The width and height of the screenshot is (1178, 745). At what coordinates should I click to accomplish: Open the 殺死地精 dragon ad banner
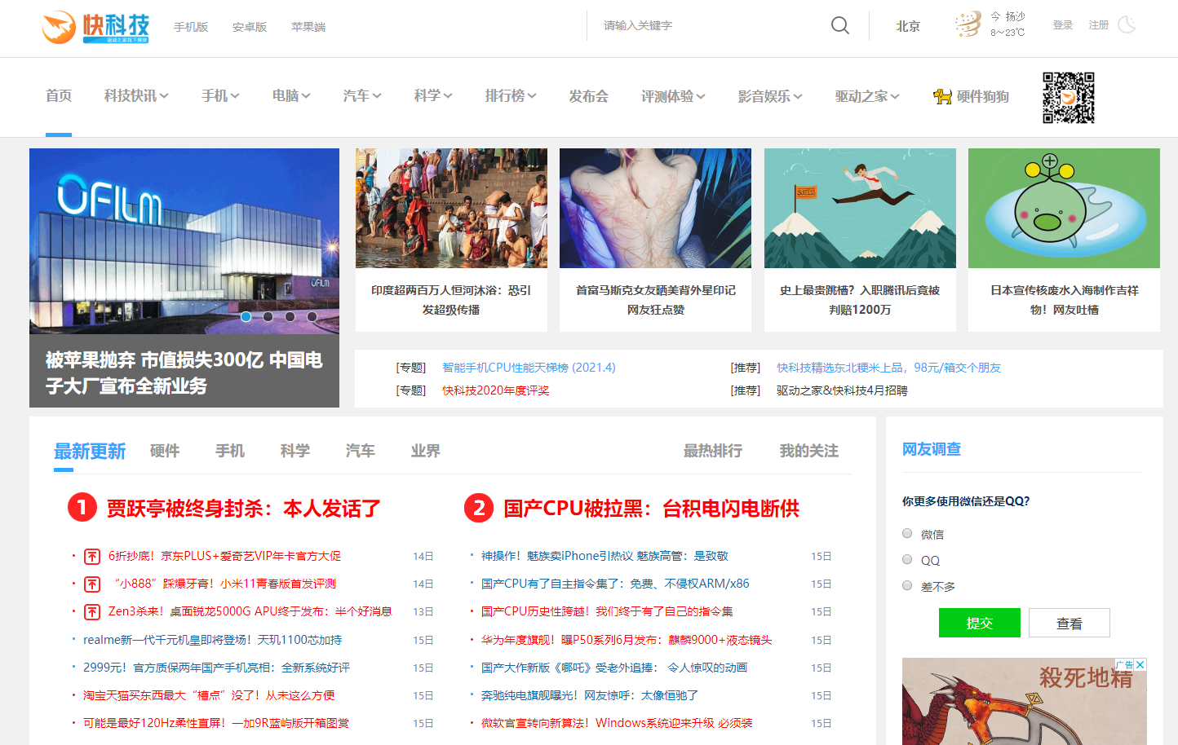[1025, 702]
